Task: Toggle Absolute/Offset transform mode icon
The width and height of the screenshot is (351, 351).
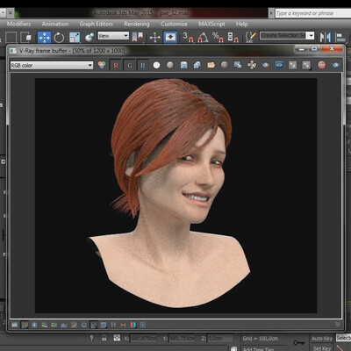Action: pyautogui.click(x=117, y=338)
